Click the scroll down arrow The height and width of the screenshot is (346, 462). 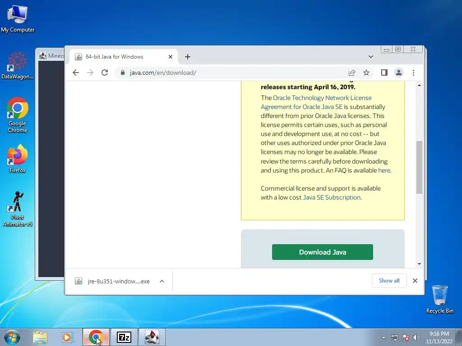click(419, 264)
